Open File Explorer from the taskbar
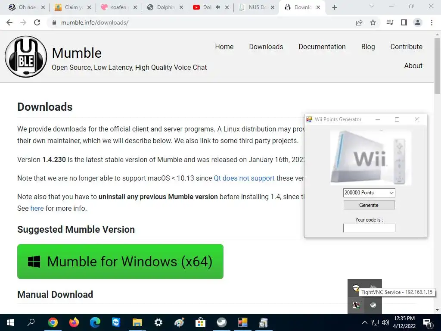 pos(137,322)
